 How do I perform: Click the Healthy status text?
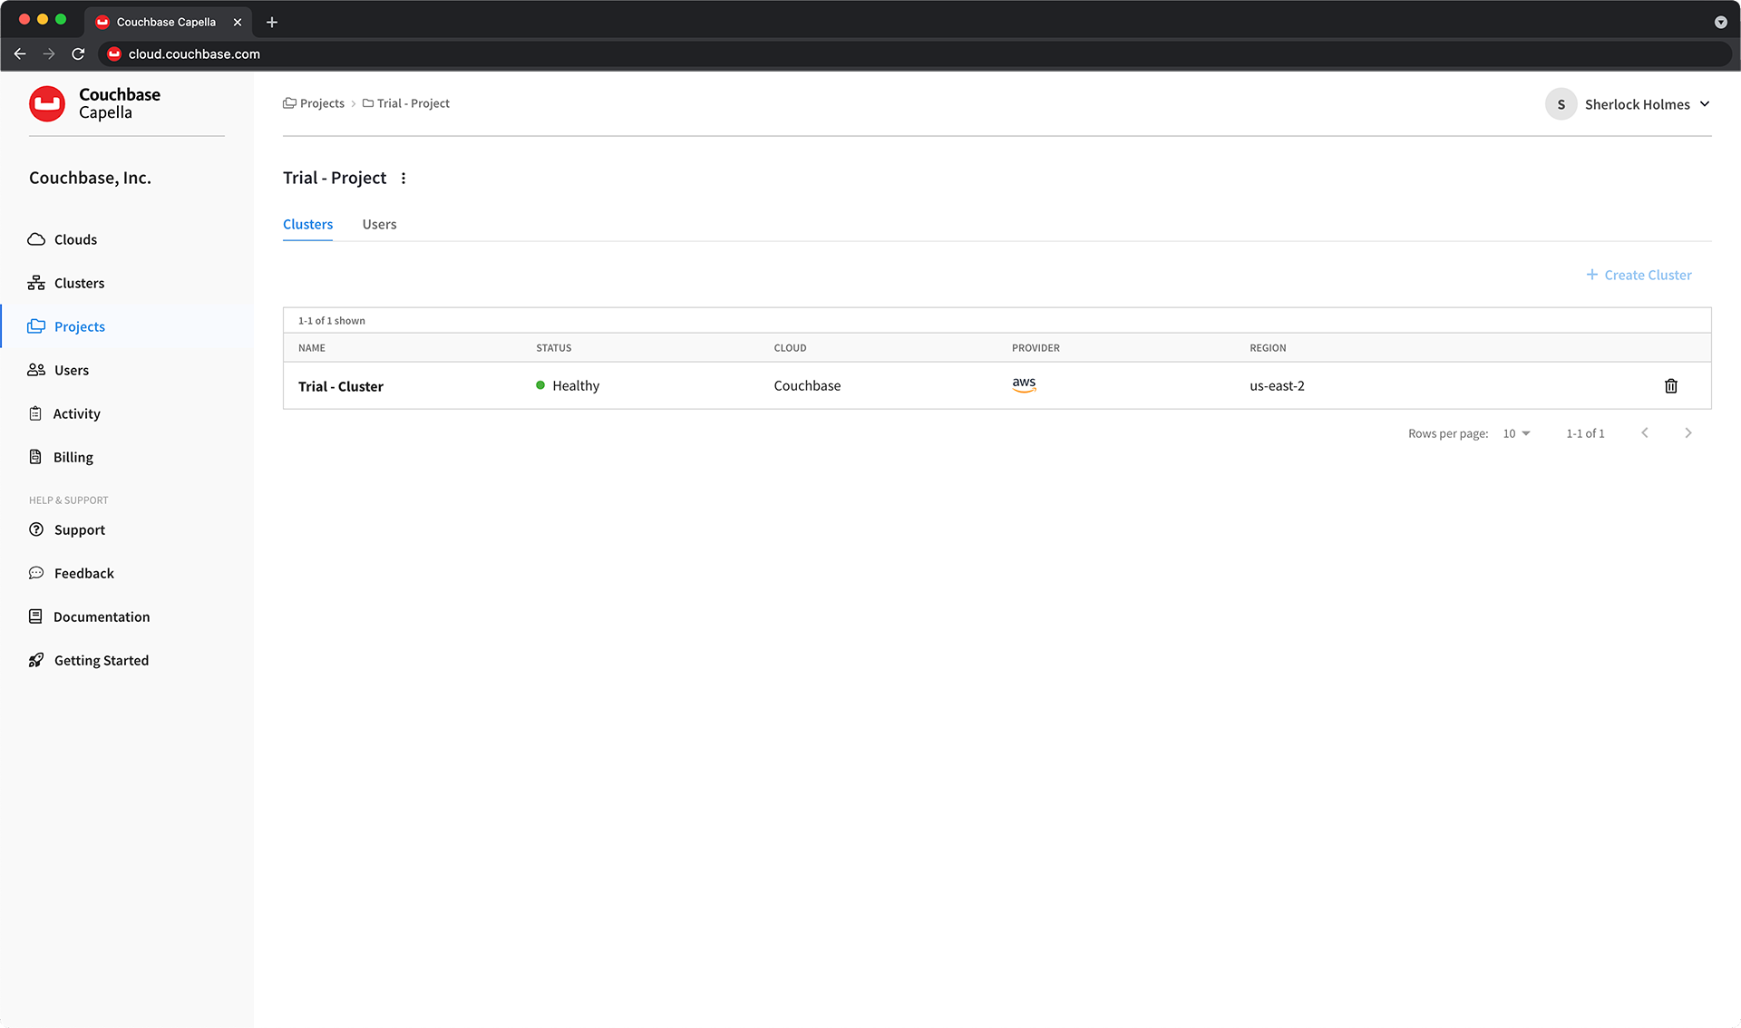[x=576, y=385]
